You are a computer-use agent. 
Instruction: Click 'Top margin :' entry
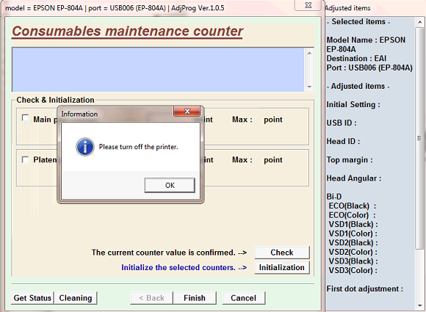[x=350, y=160]
